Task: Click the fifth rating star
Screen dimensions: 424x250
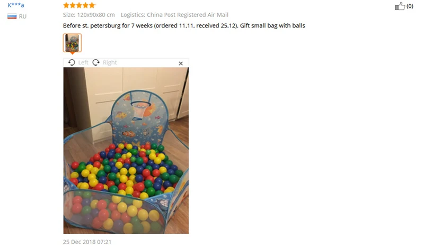Action: [x=92, y=5]
